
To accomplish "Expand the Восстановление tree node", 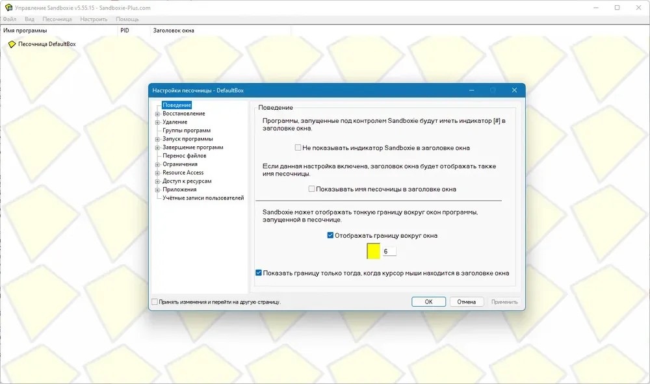I will pyautogui.click(x=157, y=114).
